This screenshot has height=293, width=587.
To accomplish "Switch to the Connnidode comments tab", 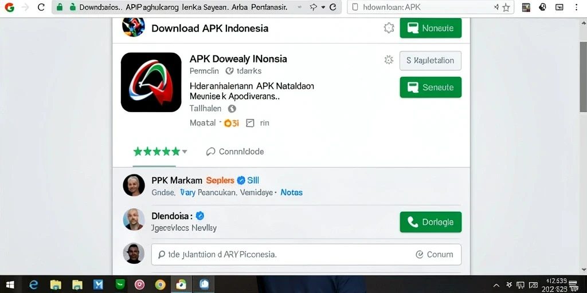I will [x=235, y=151].
